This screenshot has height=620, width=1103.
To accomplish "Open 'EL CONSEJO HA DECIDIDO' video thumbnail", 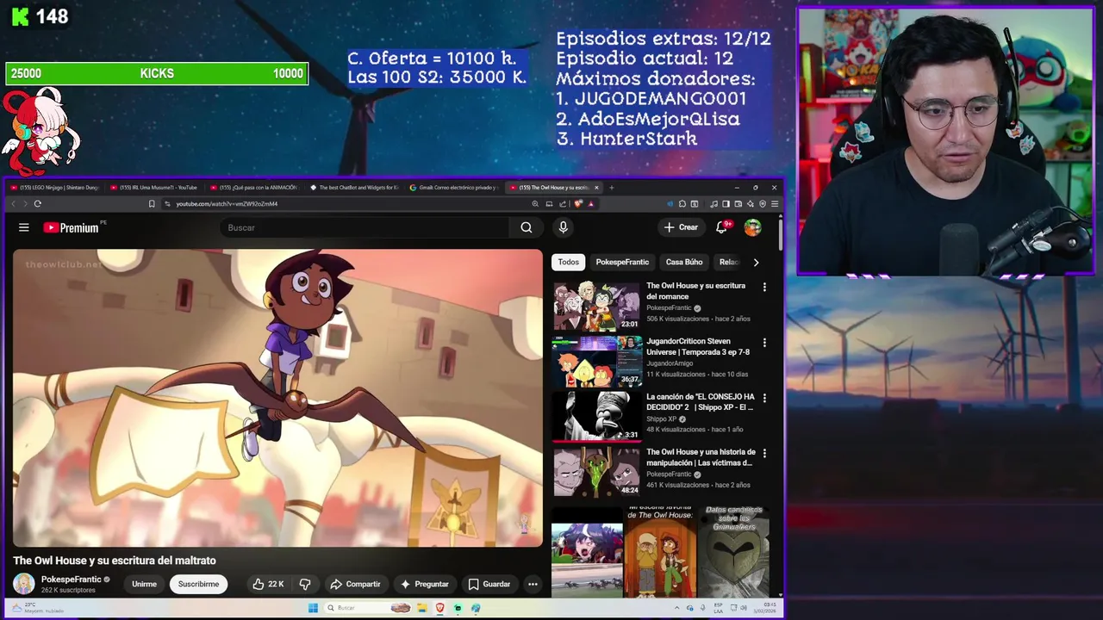I will click(597, 416).
